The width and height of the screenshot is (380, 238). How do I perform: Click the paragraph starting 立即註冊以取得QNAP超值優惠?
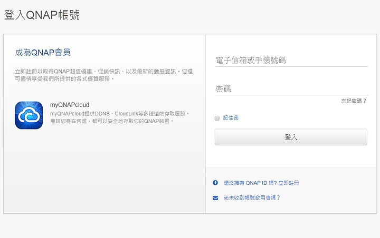pyautogui.click(x=104, y=75)
